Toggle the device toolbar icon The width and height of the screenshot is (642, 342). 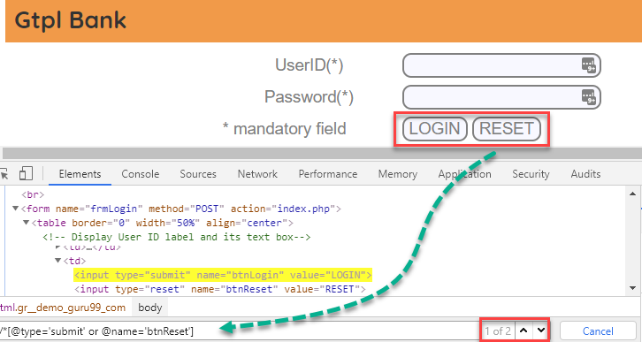point(26,173)
